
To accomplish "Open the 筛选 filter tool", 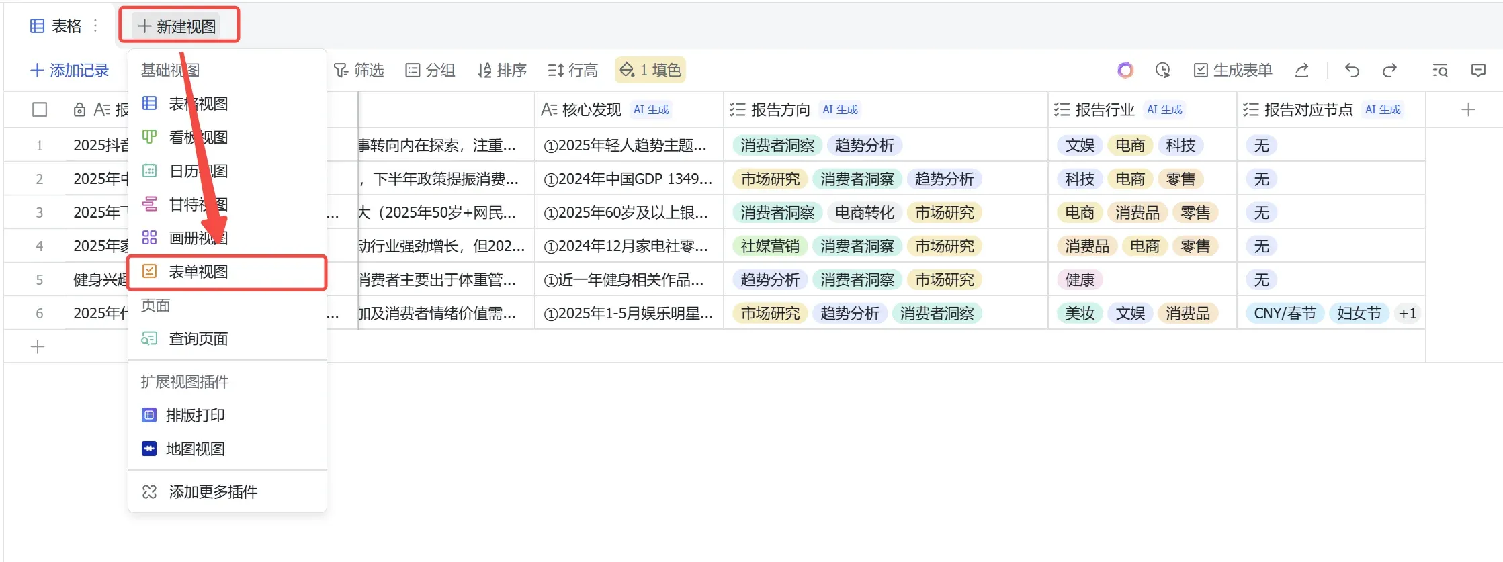I will [x=359, y=71].
